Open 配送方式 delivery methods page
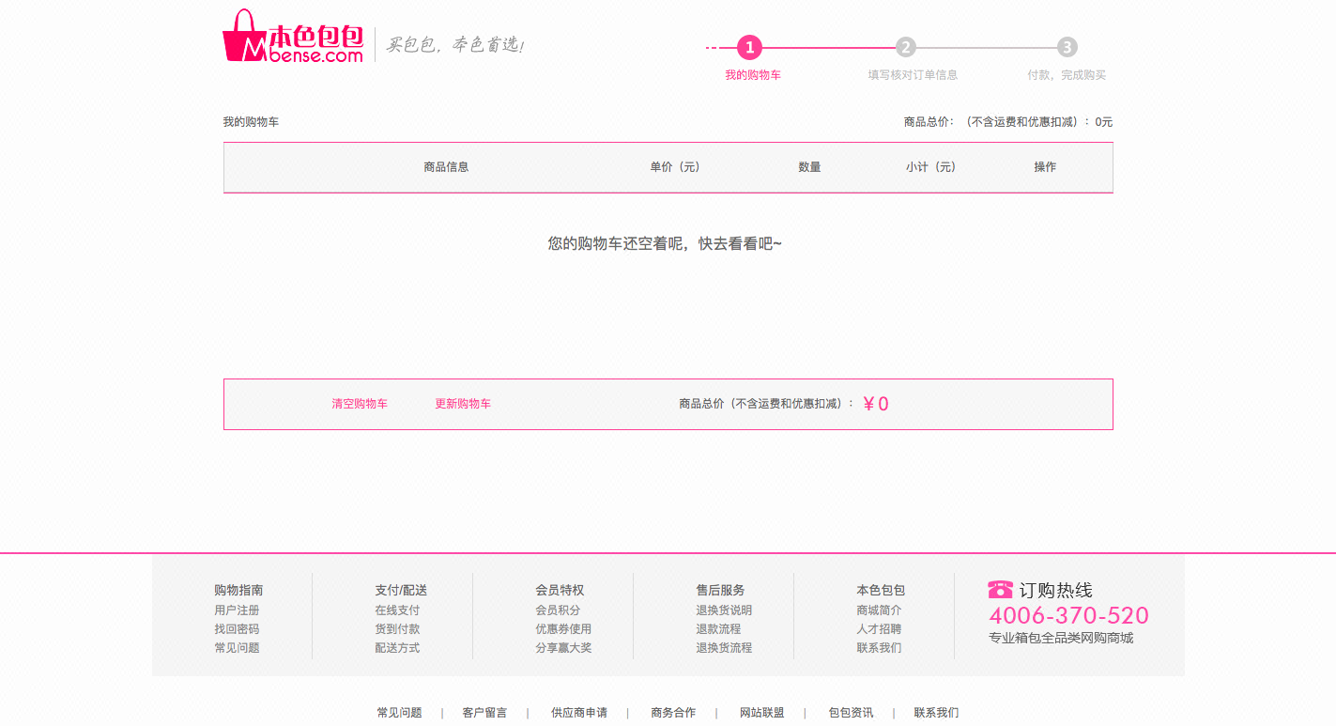 pos(395,647)
